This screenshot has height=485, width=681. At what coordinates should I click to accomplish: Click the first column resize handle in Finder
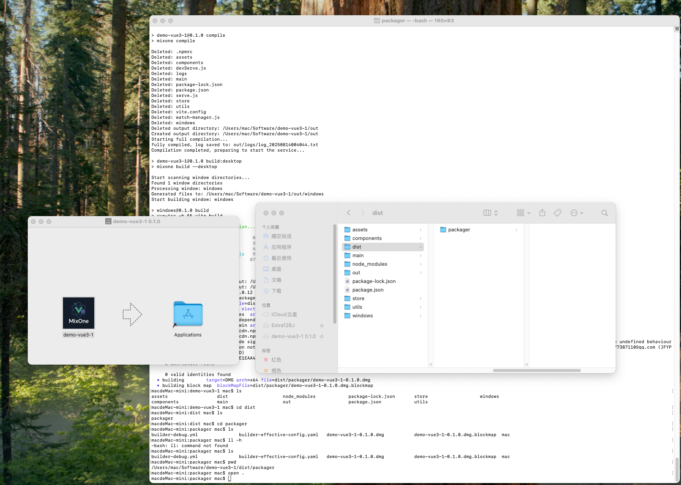click(431, 364)
